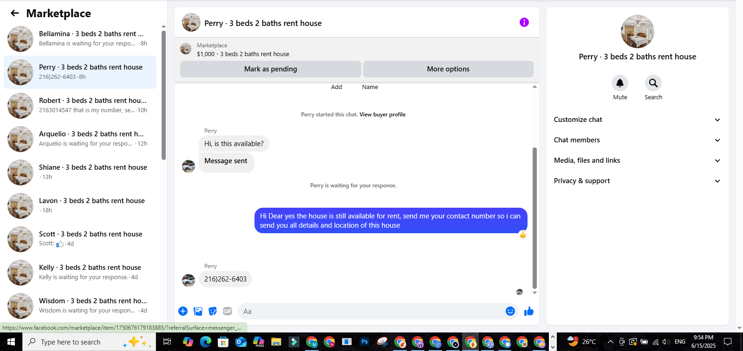
Task: Attach a photo with the image icon
Action: click(x=198, y=311)
